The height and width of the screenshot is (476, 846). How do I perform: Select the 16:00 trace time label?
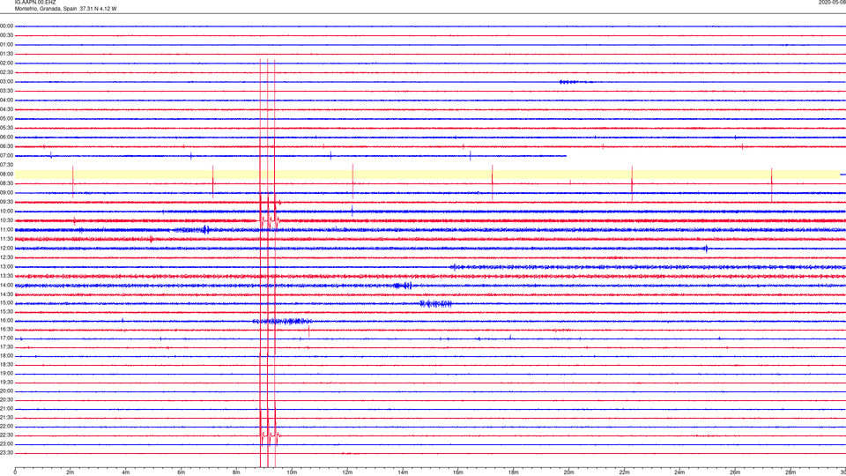6,321
